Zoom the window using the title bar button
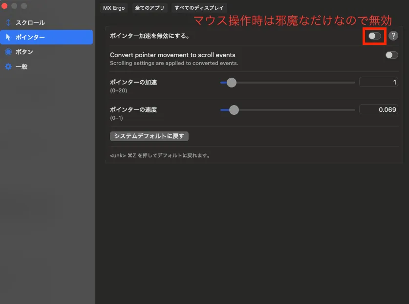Viewport: 409px width, 304px height. pyautogui.click(x=23, y=6)
